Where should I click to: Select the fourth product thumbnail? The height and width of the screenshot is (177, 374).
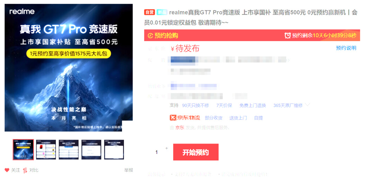point(91,150)
